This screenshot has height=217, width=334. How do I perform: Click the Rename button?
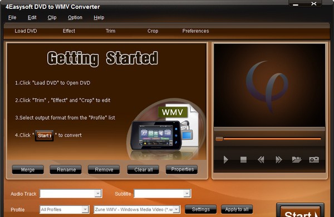click(x=66, y=170)
